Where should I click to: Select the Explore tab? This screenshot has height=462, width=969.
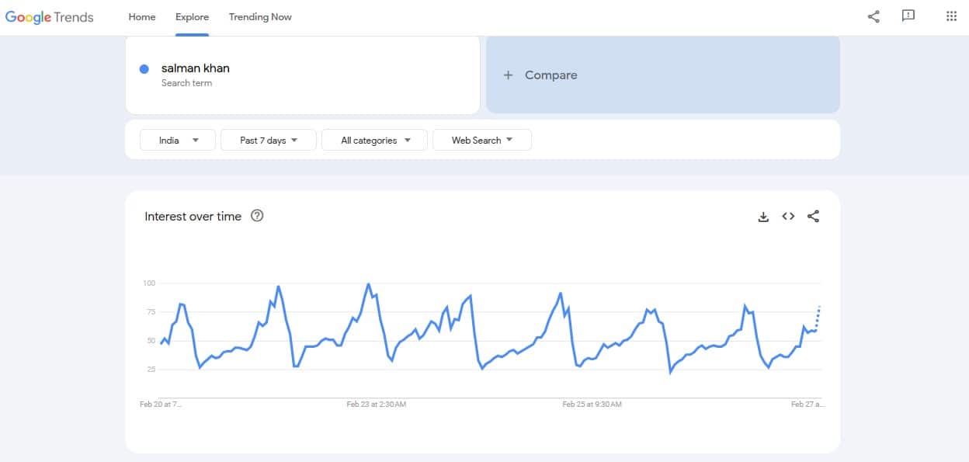(192, 17)
